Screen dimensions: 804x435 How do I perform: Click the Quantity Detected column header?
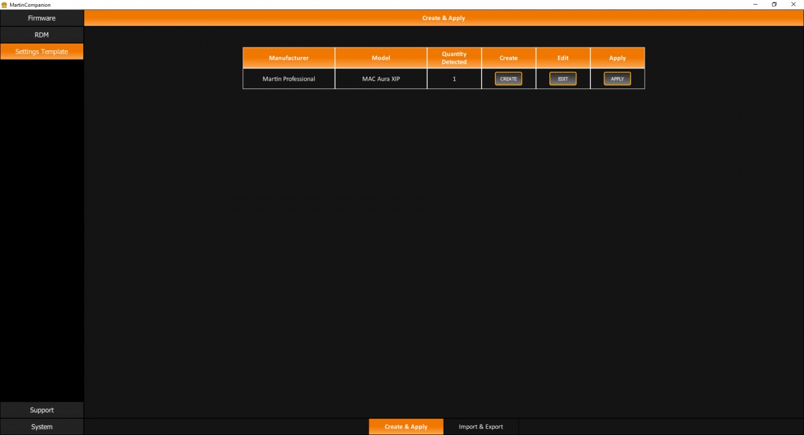(x=454, y=58)
